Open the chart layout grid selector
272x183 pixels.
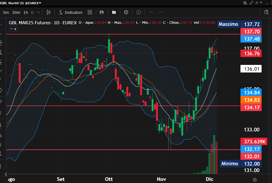click(x=90, y=12)
